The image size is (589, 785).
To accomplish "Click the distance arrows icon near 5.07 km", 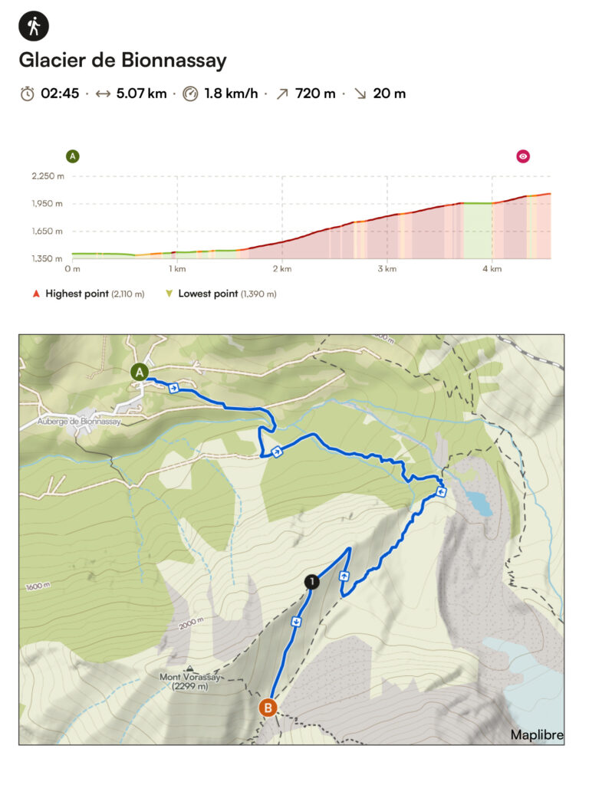I will tap(103, 94).
